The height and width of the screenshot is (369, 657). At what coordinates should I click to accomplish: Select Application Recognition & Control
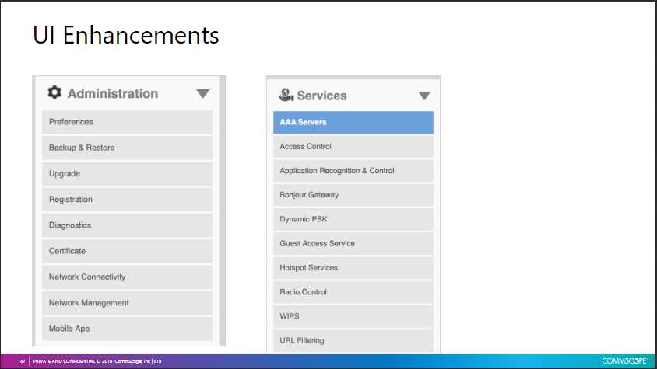(x=353, y=171)
